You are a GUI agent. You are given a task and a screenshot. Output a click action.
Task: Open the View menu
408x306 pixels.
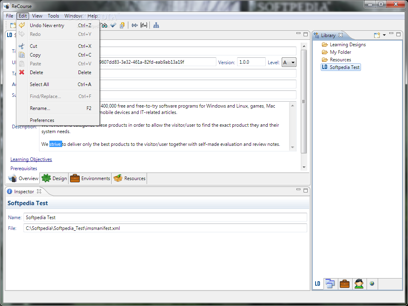coord(37,16)
